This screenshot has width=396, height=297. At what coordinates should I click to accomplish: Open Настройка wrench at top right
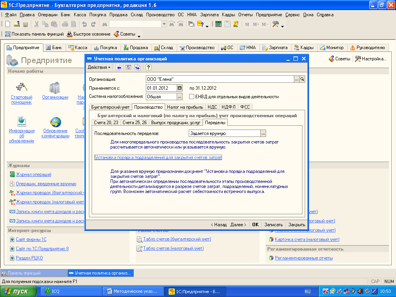click(x=371, y=59)
